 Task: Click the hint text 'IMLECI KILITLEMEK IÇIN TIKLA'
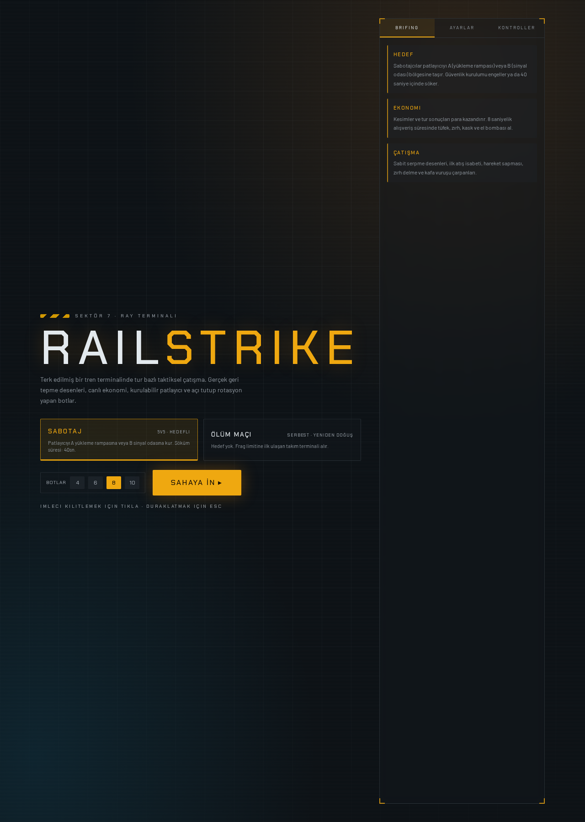coord(90,506)
